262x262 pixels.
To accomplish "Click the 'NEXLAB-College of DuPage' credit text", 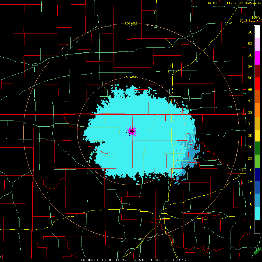I will [x=232, y=3].
